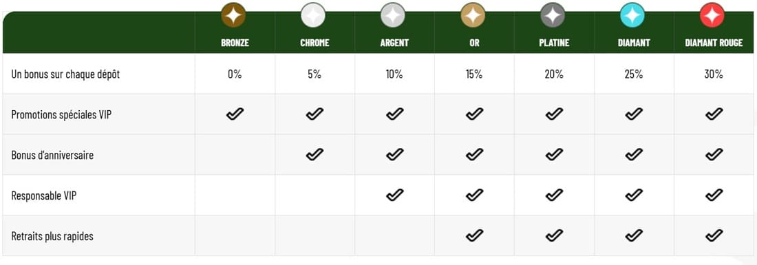This screenshot has width=757, height=265.
Task: Select the Argent silver star badge
Action: (x=393, y=15)
